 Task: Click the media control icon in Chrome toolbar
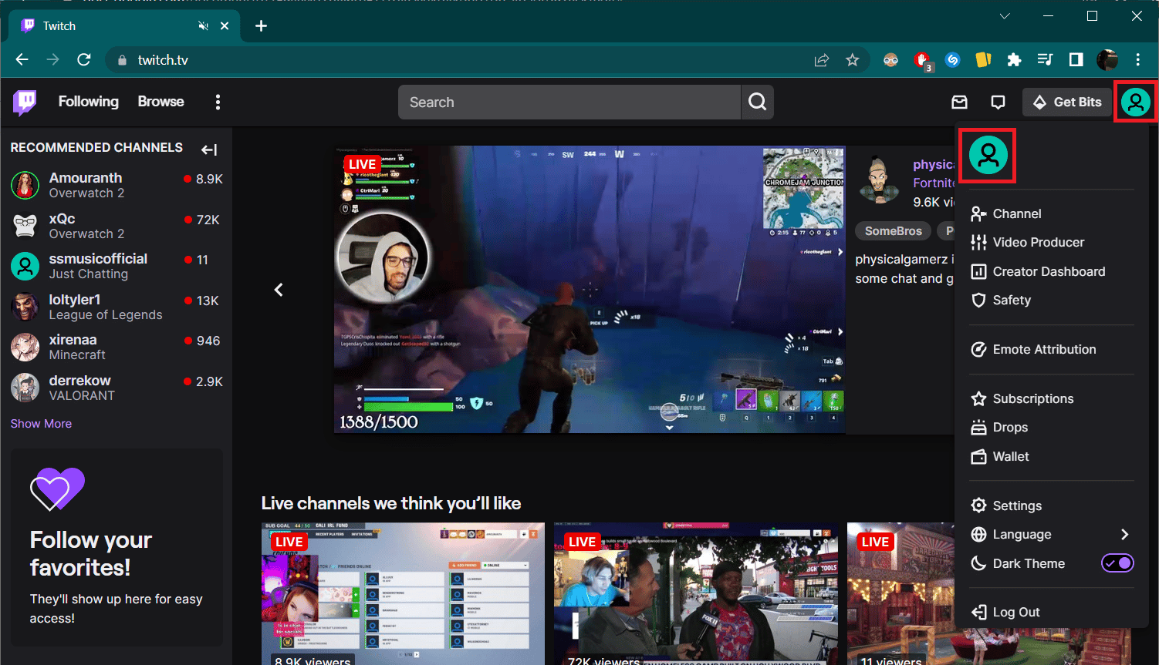point(1045,59)
